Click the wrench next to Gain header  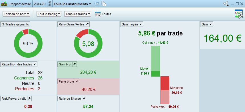pos(211,24)
